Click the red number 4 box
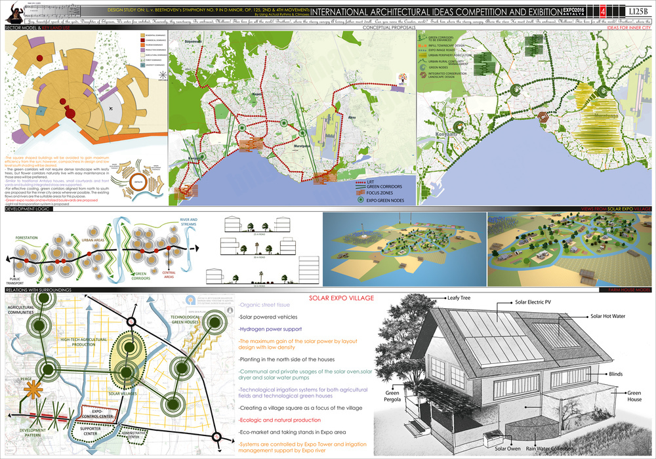The image size is (656, 459). point(603,11)
